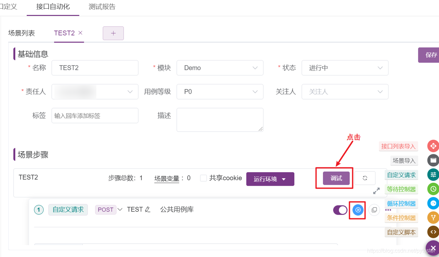Screen dimensions: 439x257
Task: Click the blue run step play icon
Action: [x=358, y=210]
